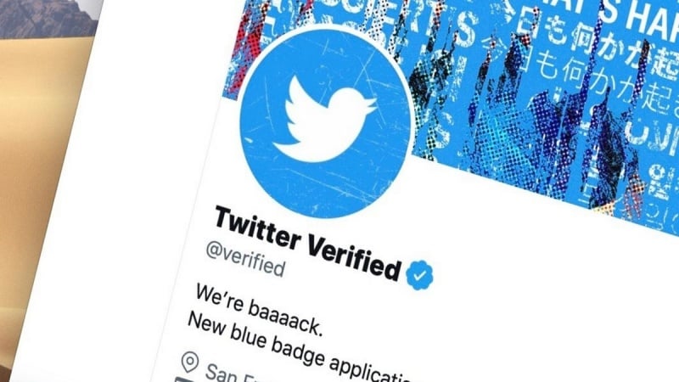Click the blue verified checkmark badge
Screen dimensions: 679x382
(x=419, y=275)
